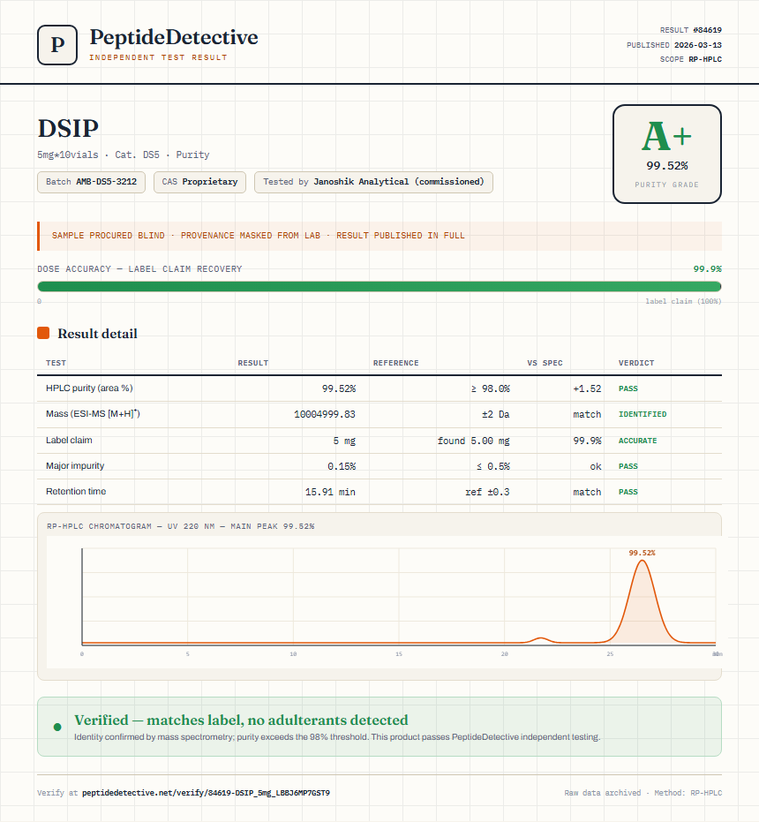This screenshot has width=759, height=822.
Task: Click the 15.91 min retention value
Action: pyautogui.click(x=330, y=492)
